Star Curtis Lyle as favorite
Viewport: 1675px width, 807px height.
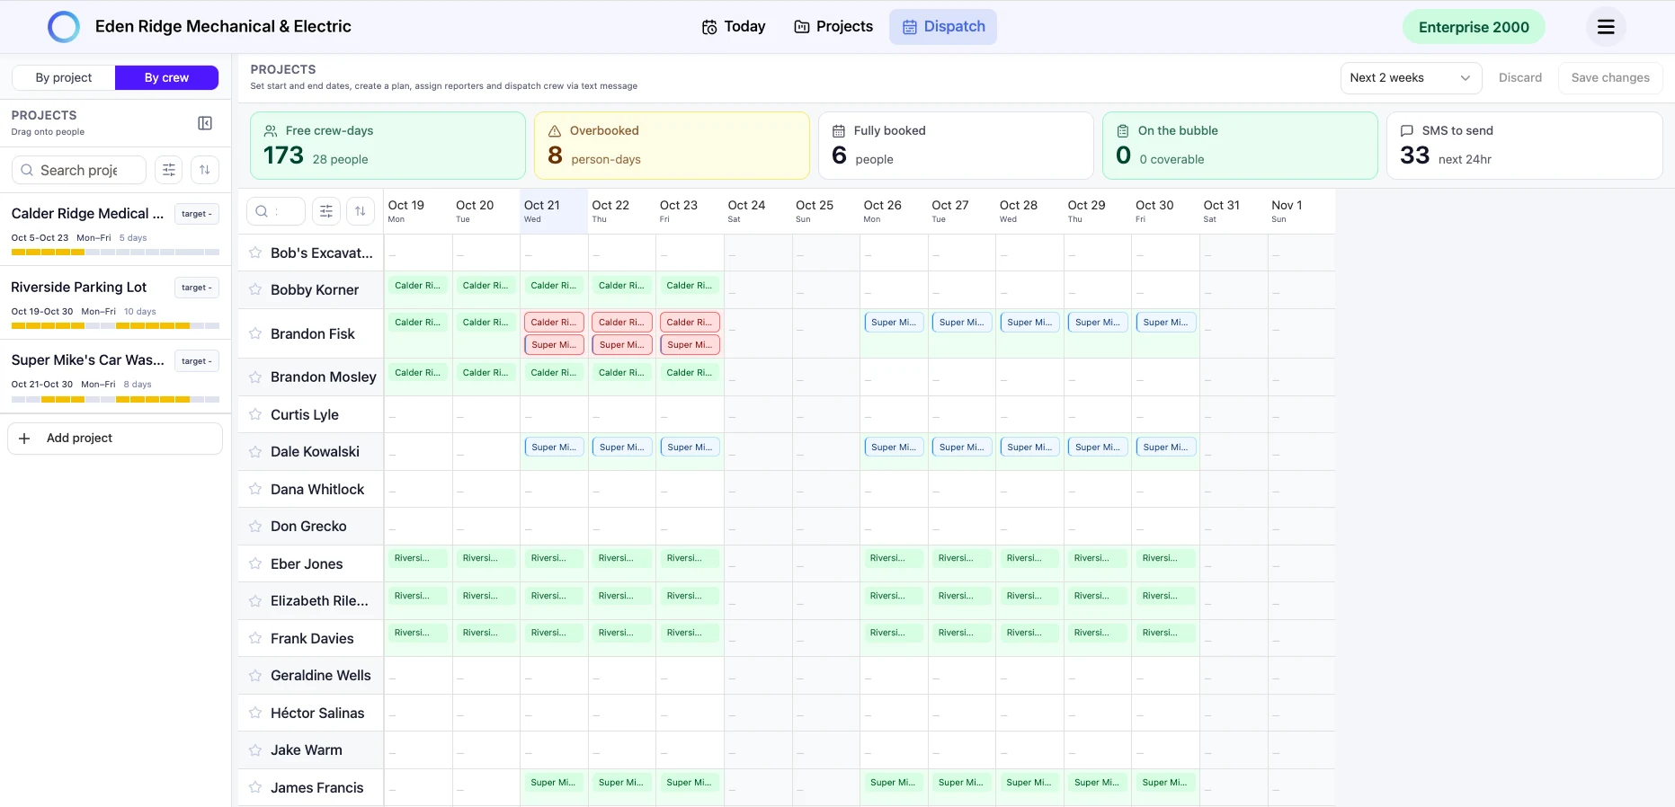tap(255, 415)
